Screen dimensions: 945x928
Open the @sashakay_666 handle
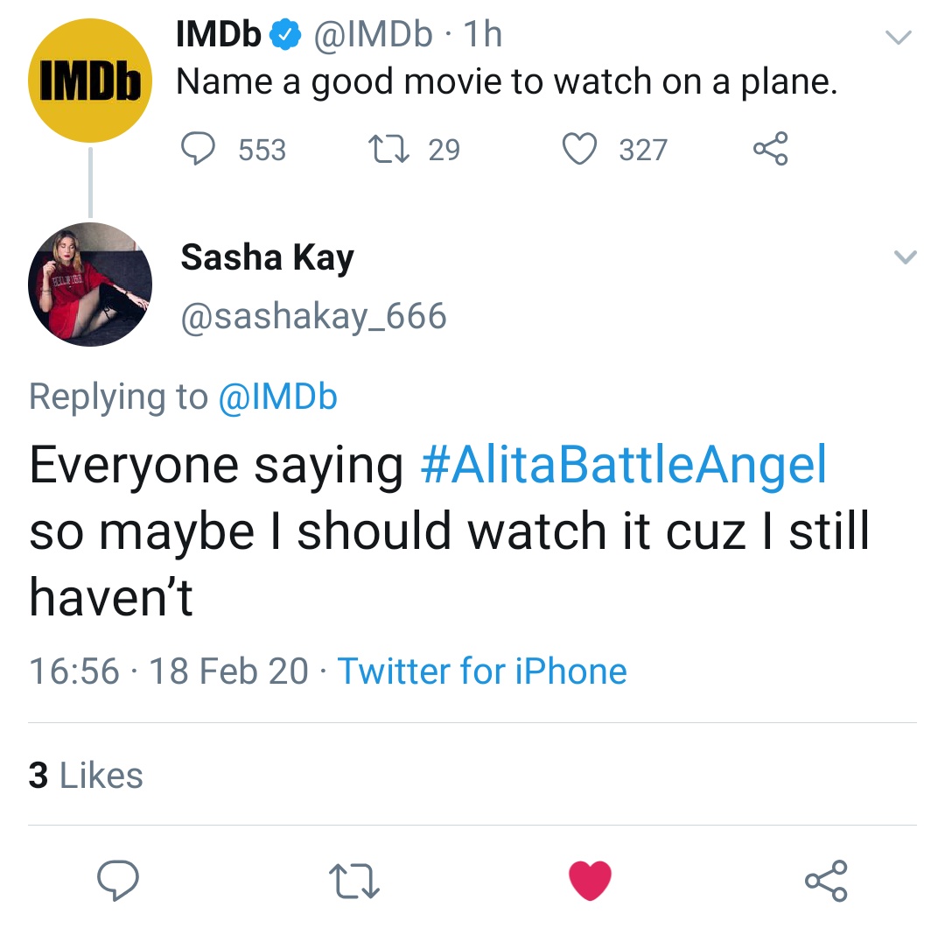[313, 315]
